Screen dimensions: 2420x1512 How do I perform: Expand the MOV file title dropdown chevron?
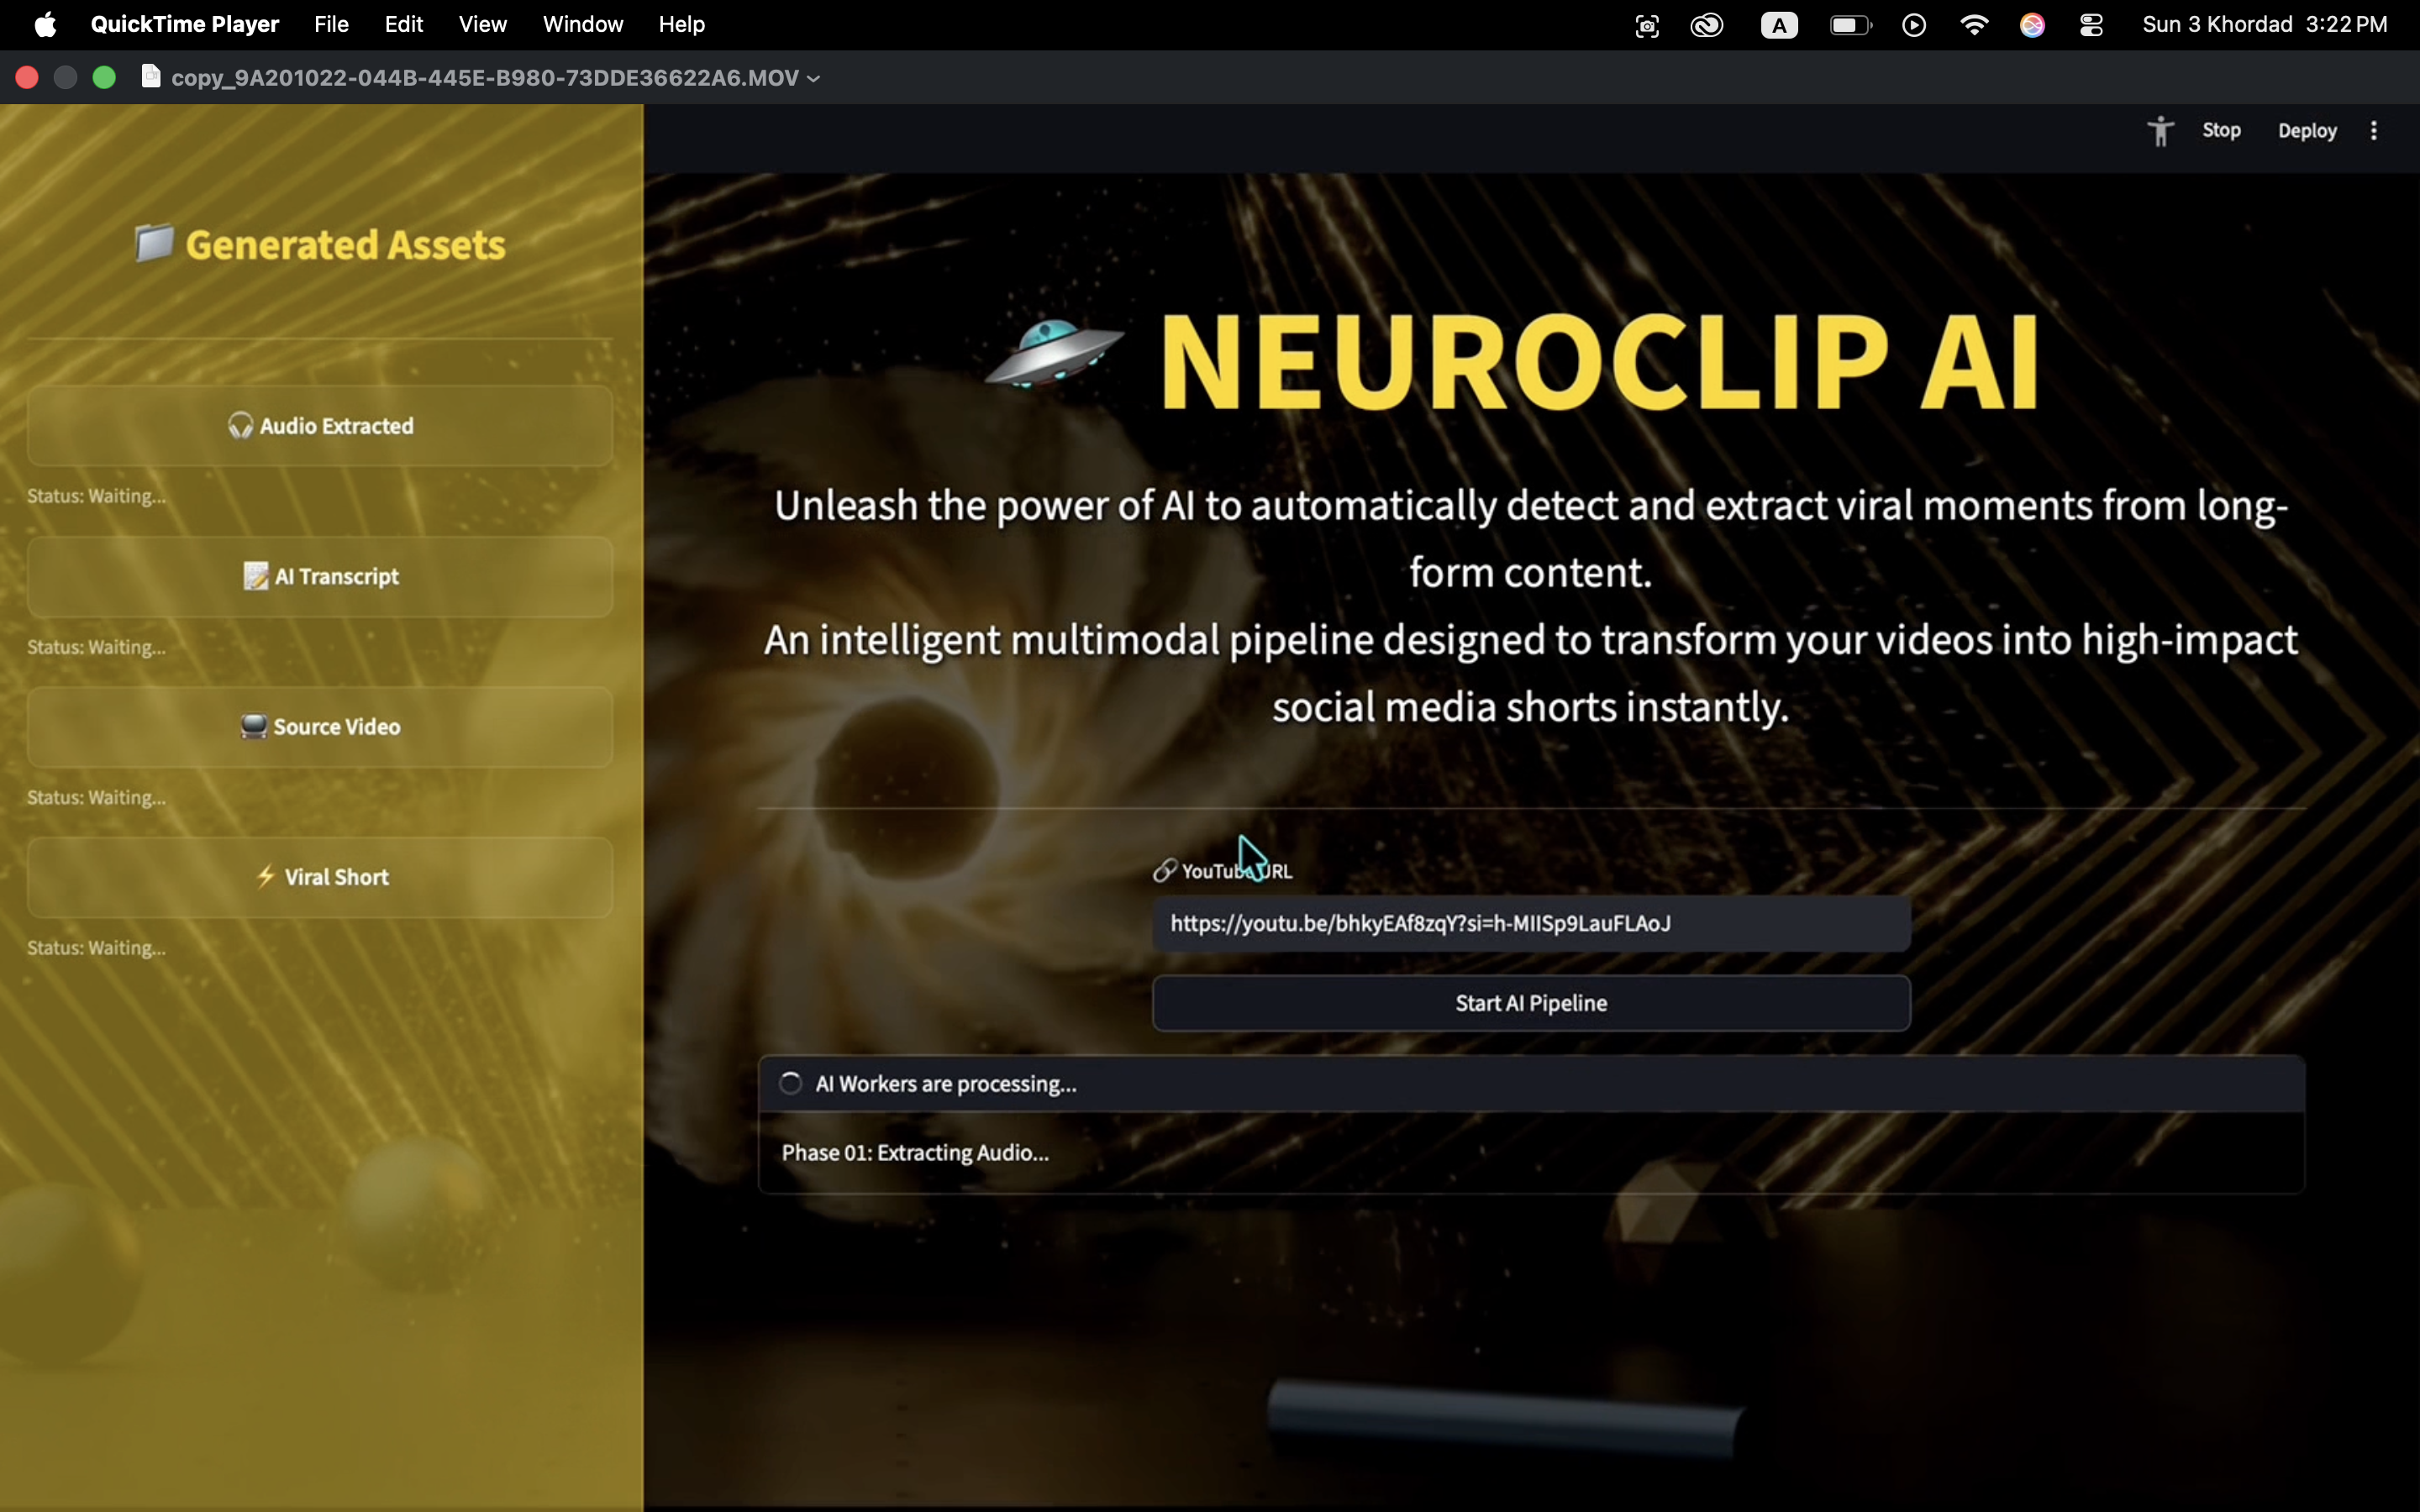pyautogui.click(x=814, y=78)
